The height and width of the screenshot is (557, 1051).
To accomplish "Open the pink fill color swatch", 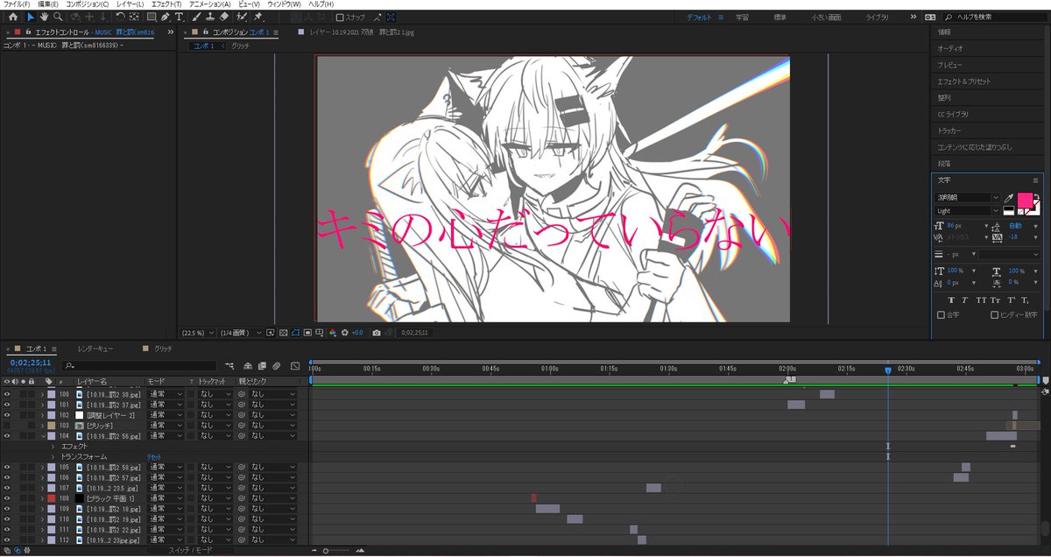I will pyautogui.click(x=1025, y=200).
